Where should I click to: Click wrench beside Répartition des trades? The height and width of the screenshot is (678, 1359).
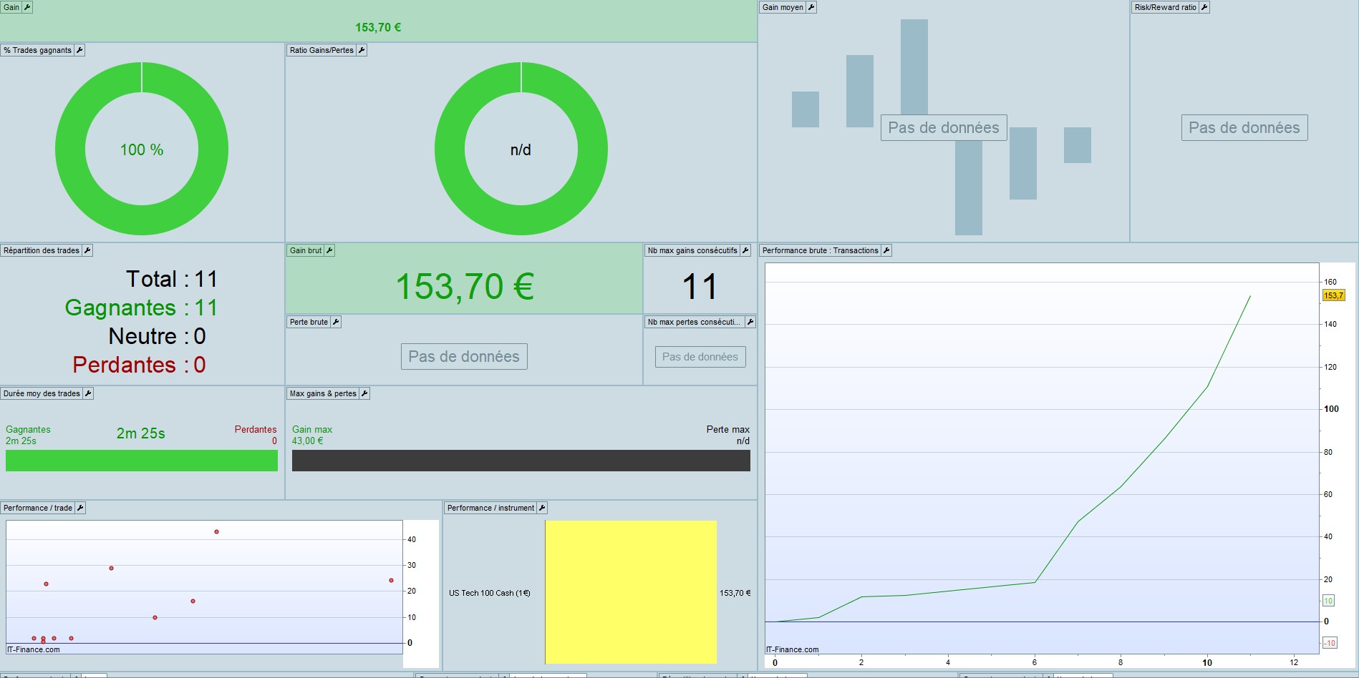tap(87, 250)
